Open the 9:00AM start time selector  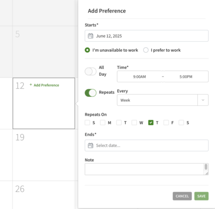click(x=139, y=77)
